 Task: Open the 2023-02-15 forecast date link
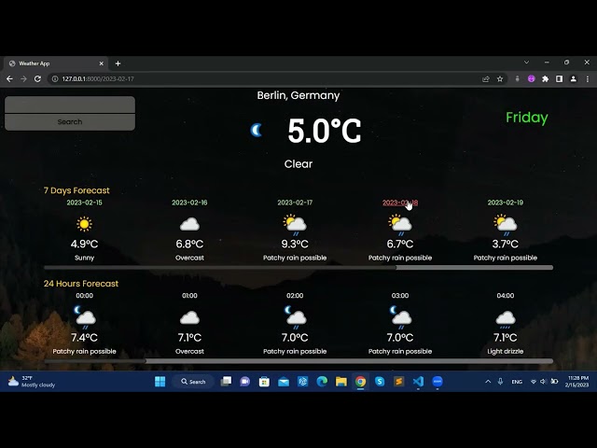(85, 203)
